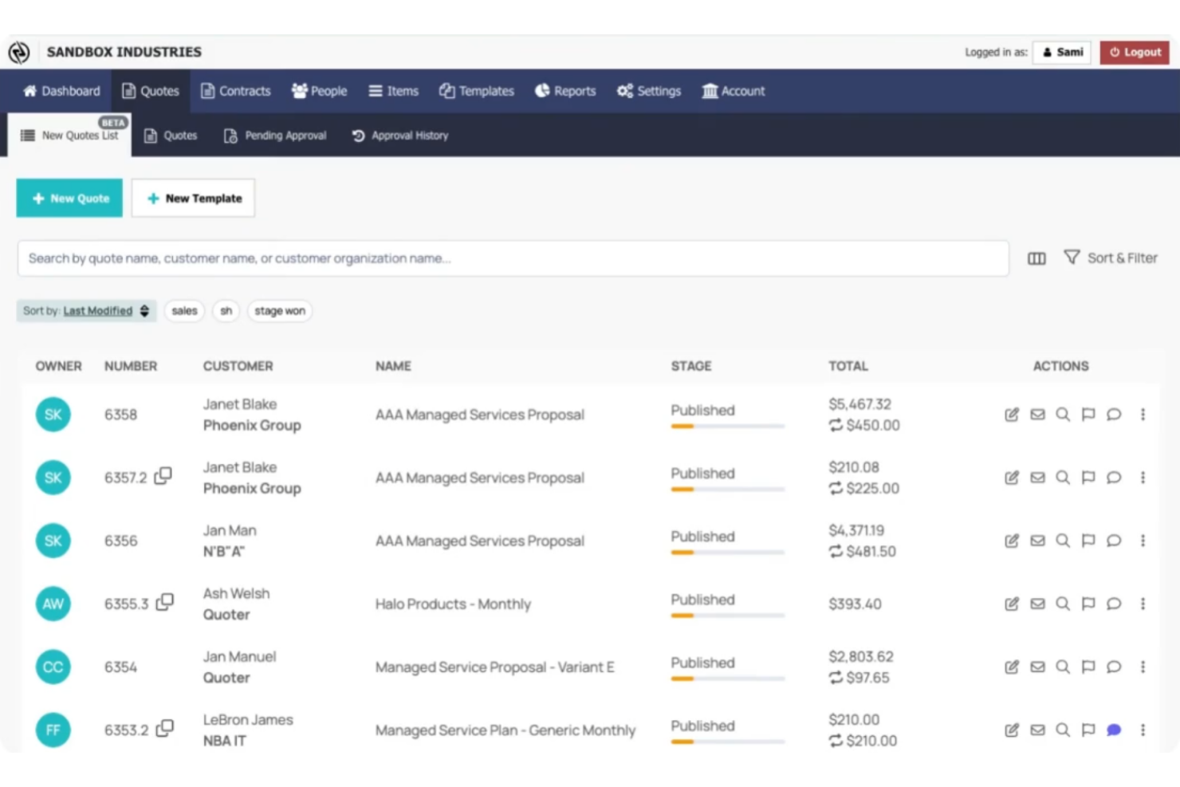The width and height of the screenshot is (1180, 787).
Task: Click inside the quote search field
Action: coord(514,258)
